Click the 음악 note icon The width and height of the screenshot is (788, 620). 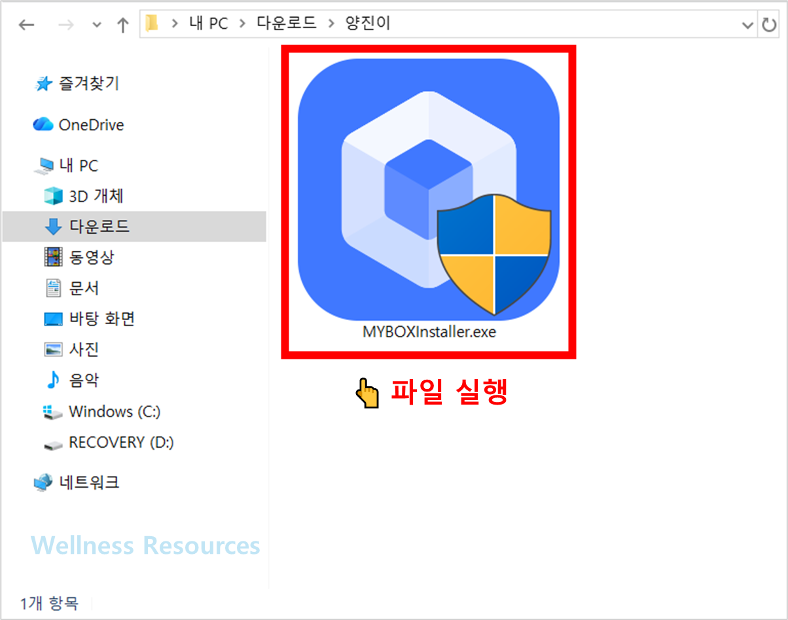click(x=52, y=380)
